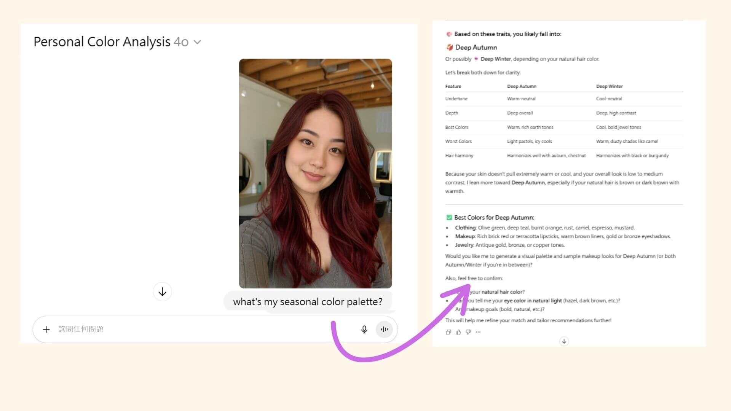Click the Deep Winter column header

click(x=609, y=86)
